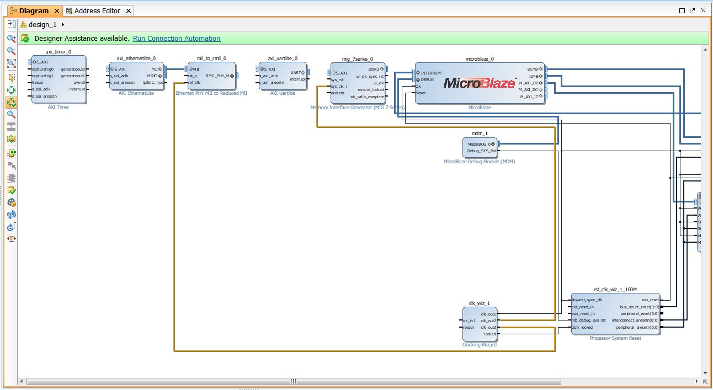Expand the UART port on axi_uartlite_0
Screen dimensions: 713x390
[x=304, y=72]
